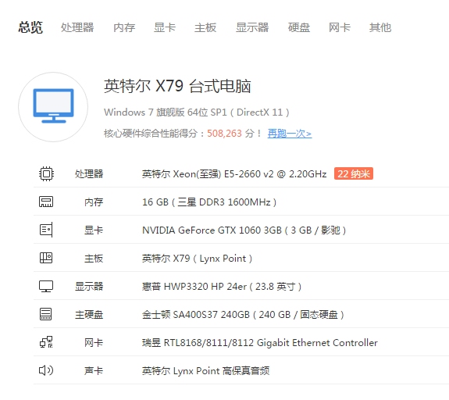
Task: Select the 惠普 HWP3320 HP 24er text
Action: pyautogui.click(x=222, y=287)
